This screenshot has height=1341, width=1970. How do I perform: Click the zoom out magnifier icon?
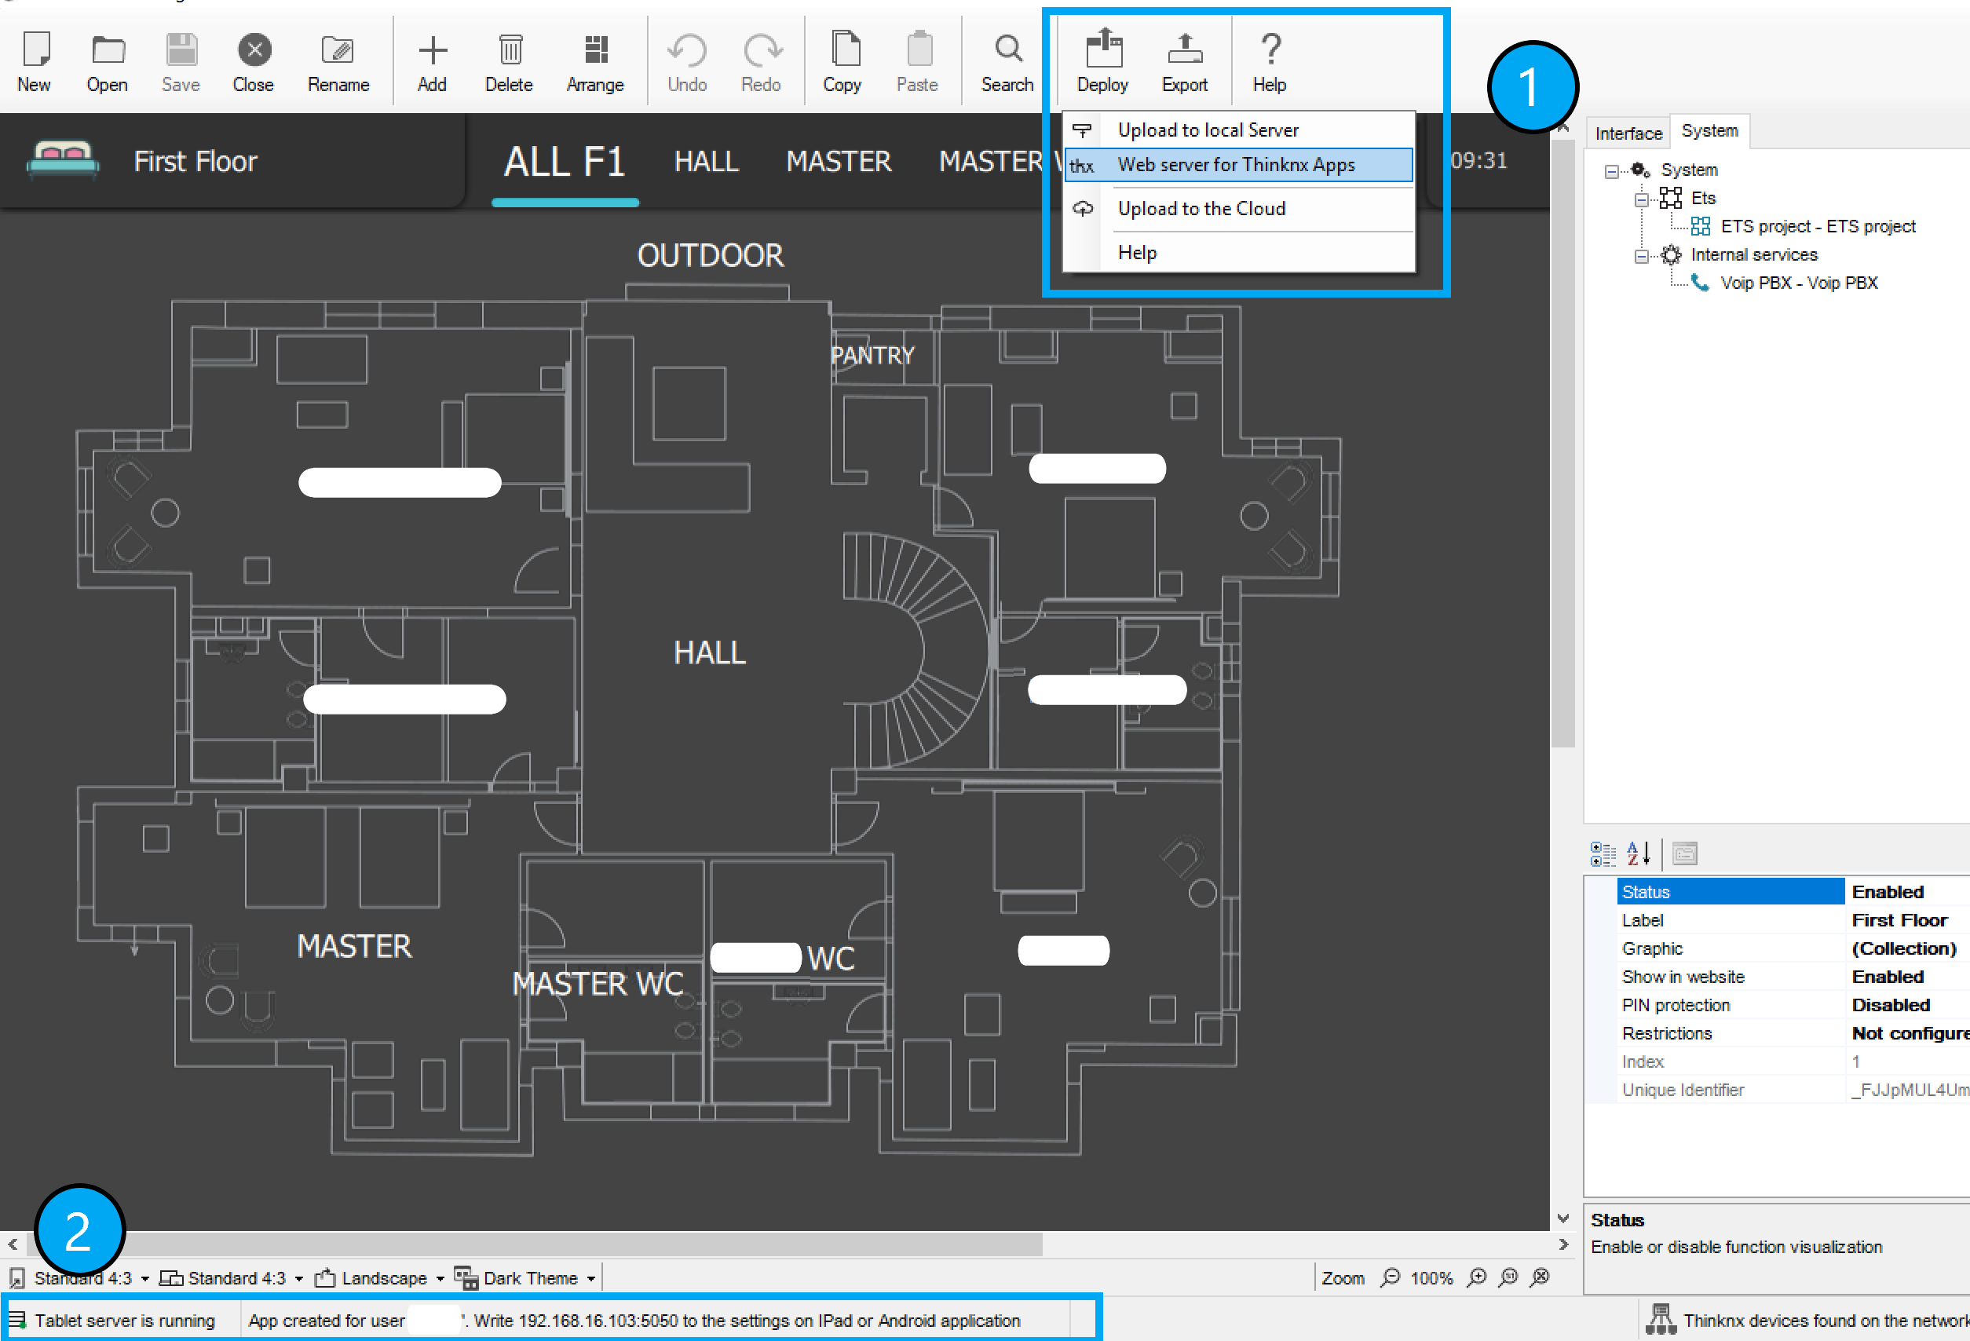1391,1277
